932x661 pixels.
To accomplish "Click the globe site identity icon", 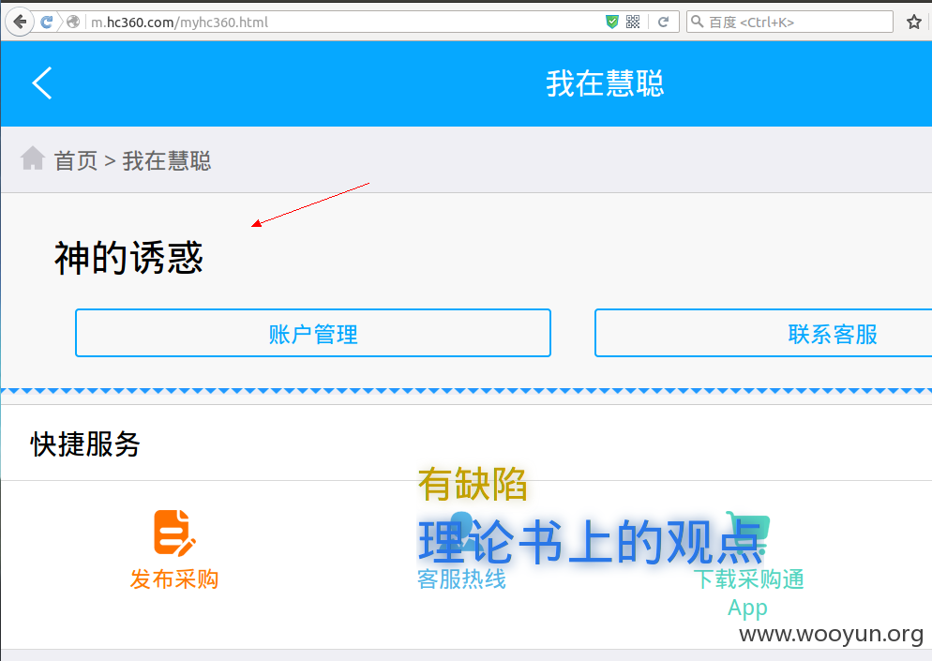I will 73,22.
